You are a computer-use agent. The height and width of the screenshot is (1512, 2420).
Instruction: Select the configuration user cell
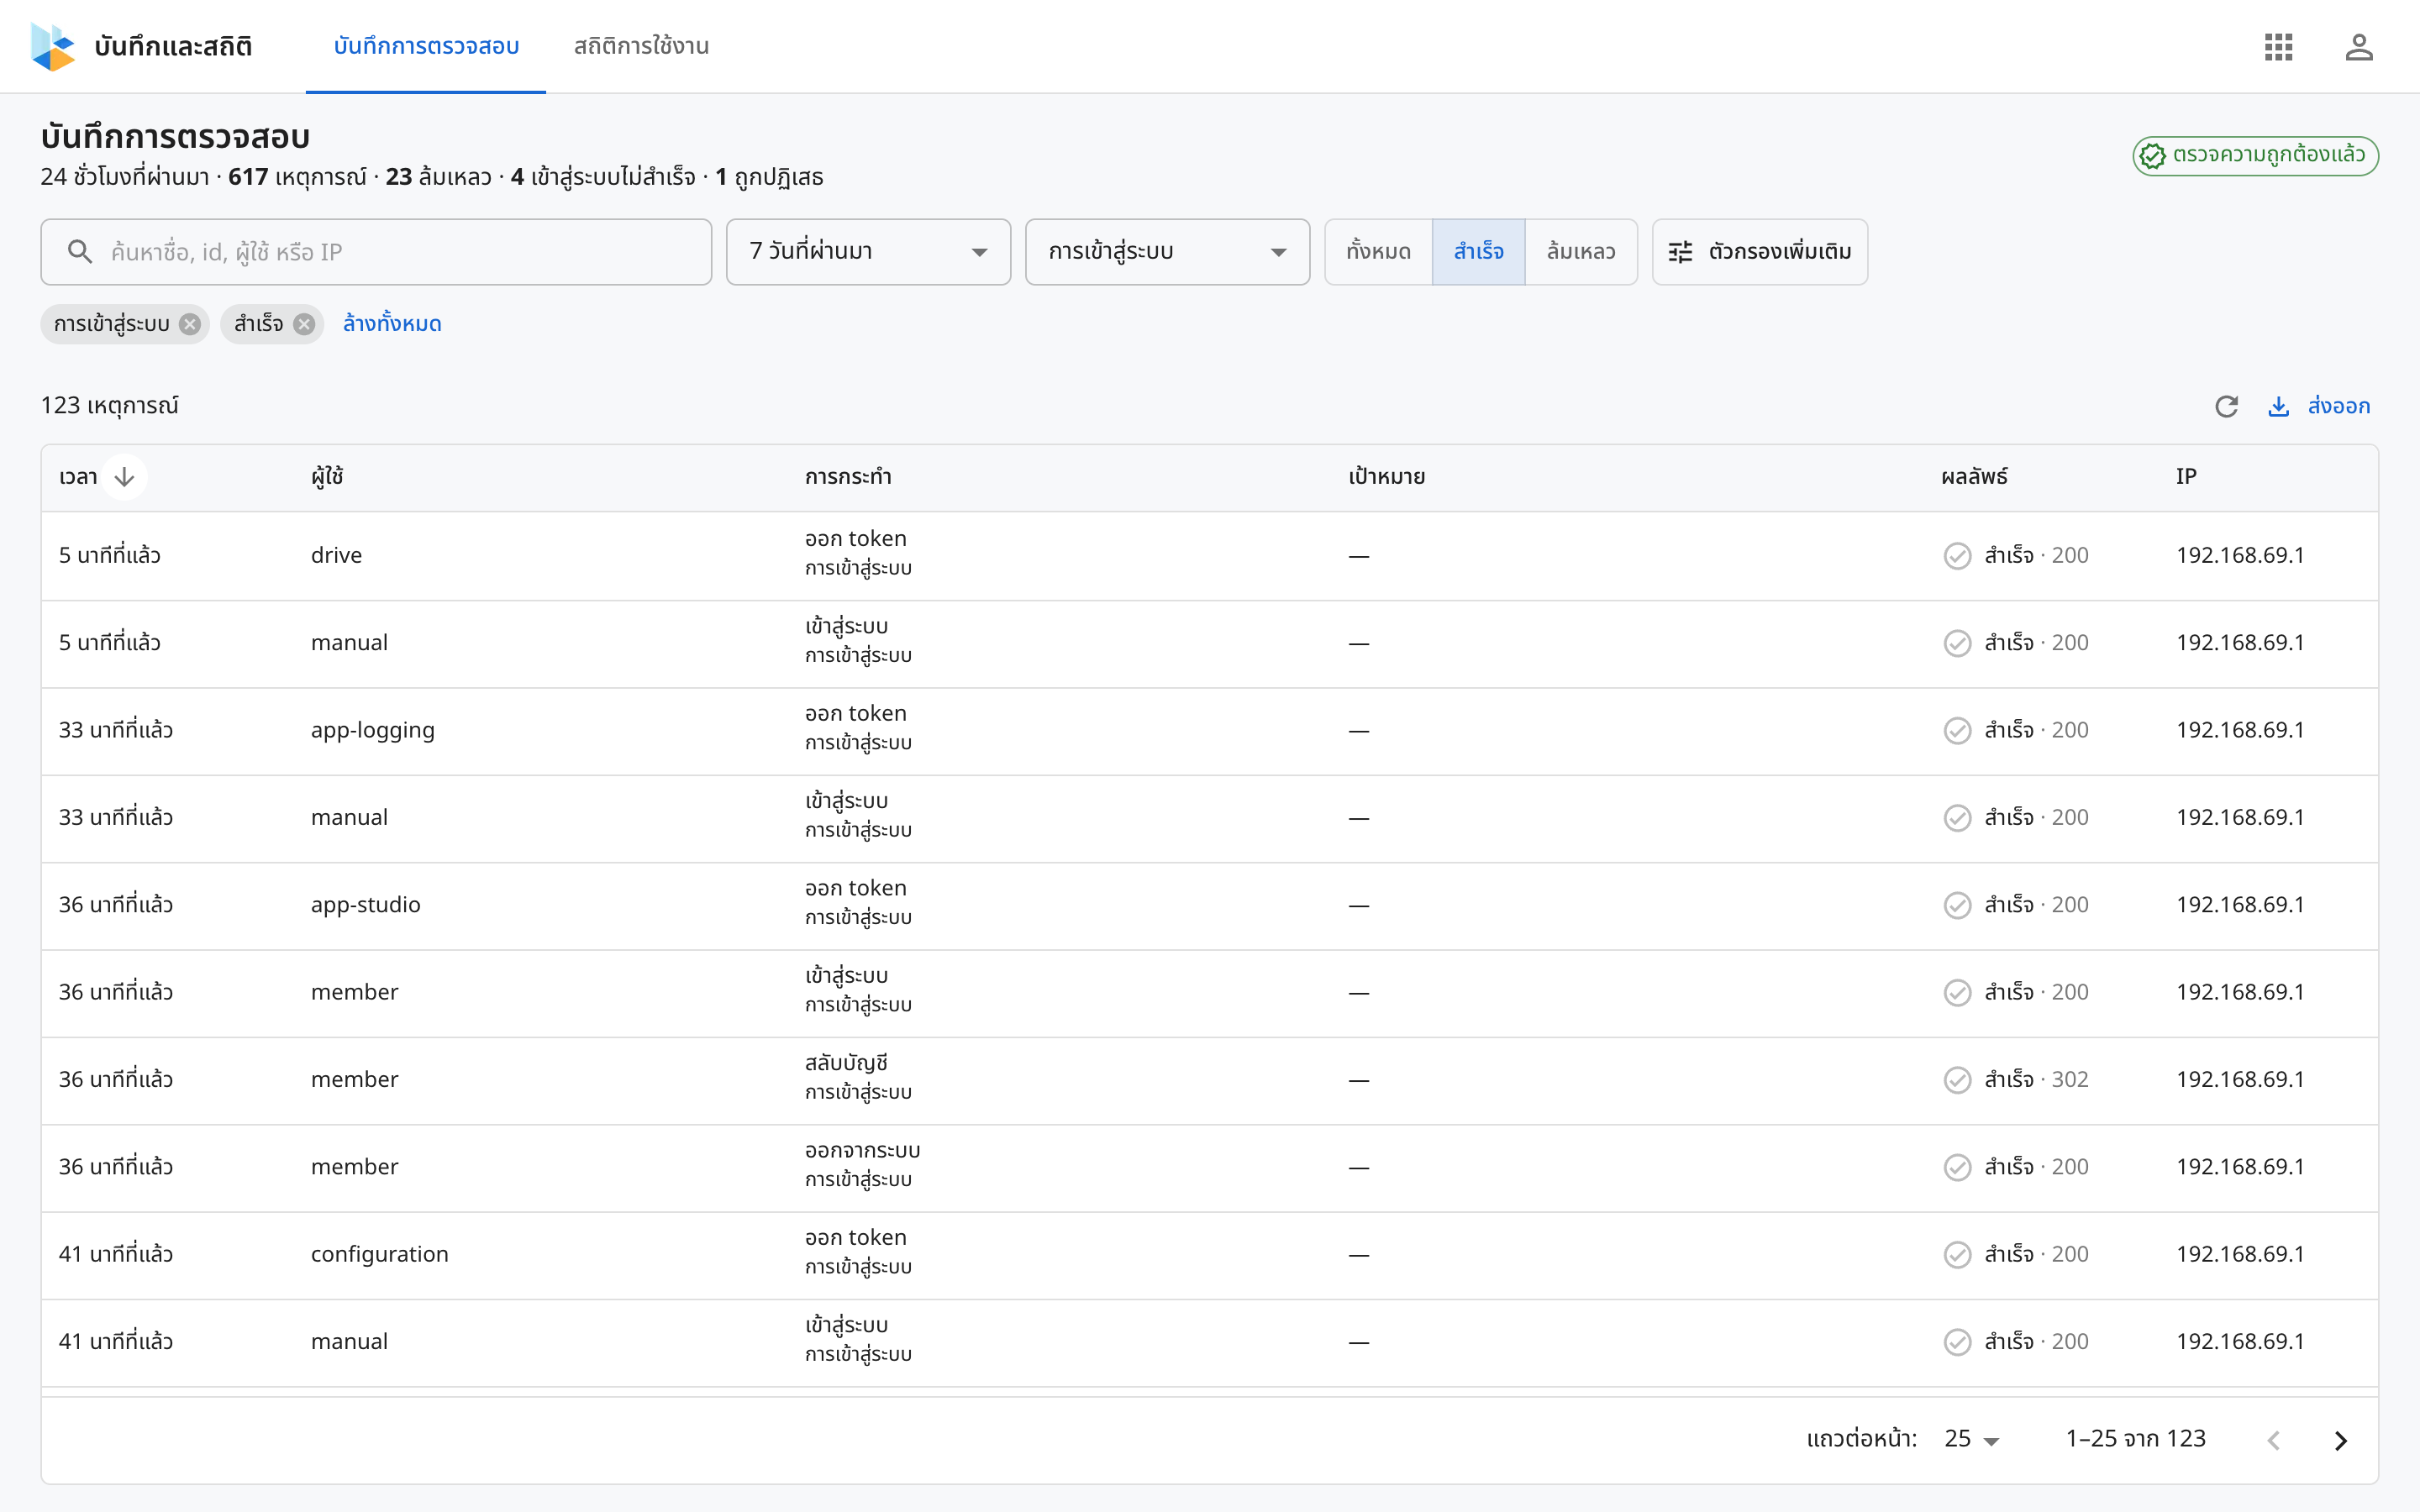pos(380,1255)
